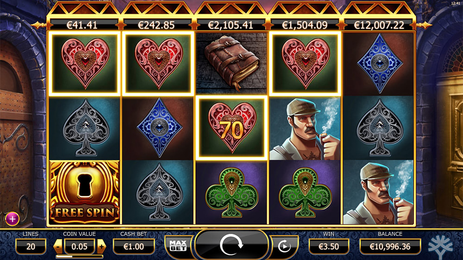The image size is (463, 260).
Task: Start autoplay with the circular play icon
Action: point(284,246)
